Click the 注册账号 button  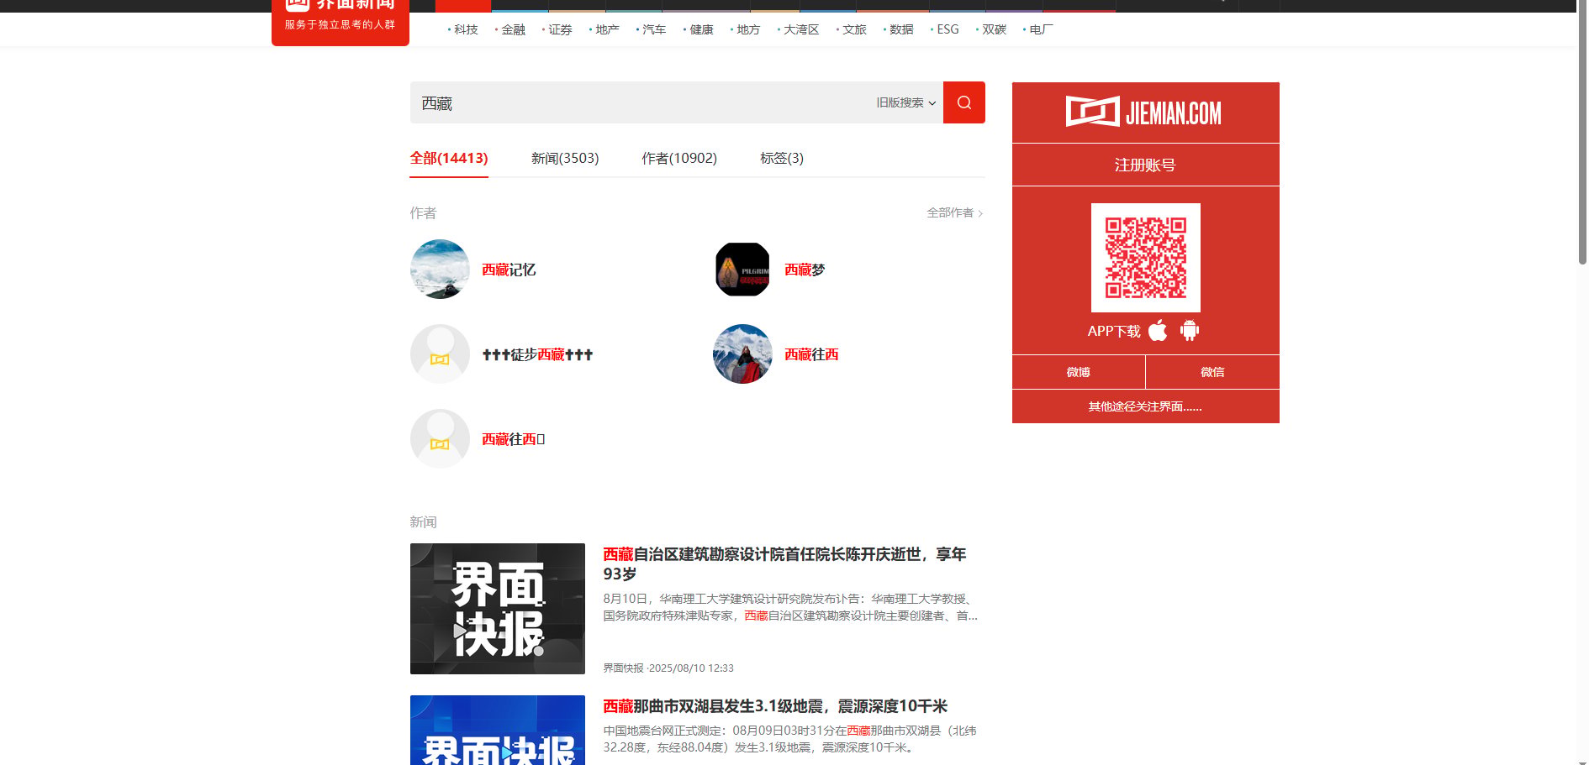point(1145,165)
